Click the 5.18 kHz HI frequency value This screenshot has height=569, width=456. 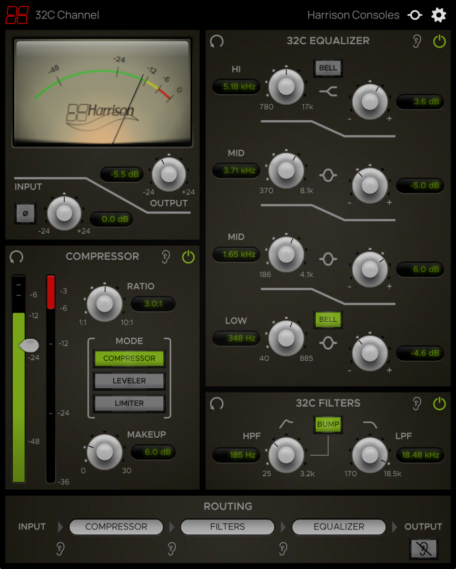point(236,87)
